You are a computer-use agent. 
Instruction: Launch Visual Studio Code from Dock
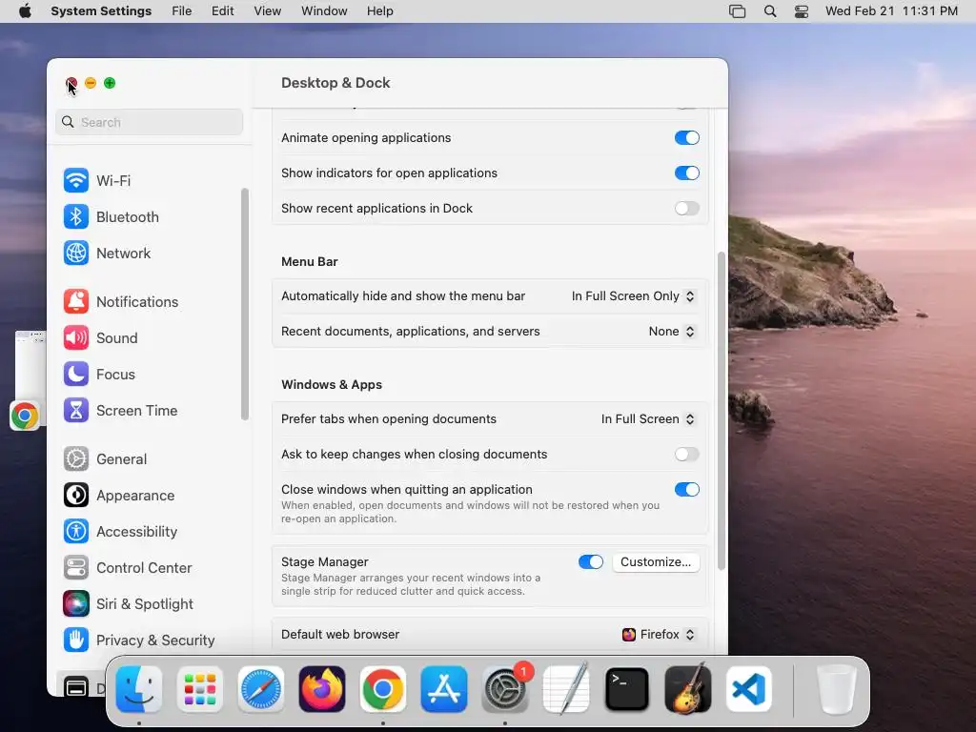tap(749, 689)
